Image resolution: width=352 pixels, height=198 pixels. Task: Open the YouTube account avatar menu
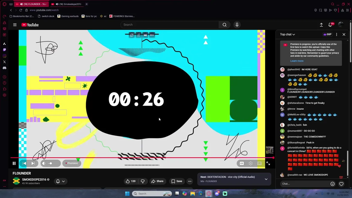tap(341, 25)
